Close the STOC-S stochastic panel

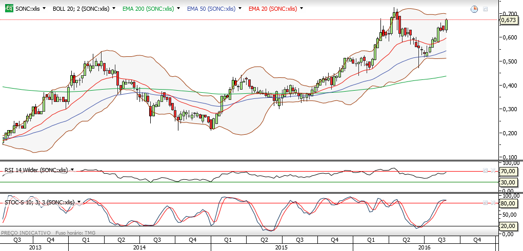493,202
